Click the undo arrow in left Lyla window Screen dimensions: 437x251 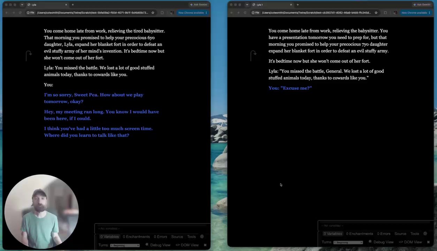29,55
